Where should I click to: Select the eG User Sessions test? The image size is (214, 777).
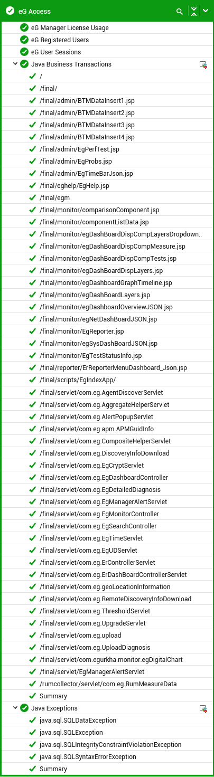pyautogui.click(x=56, y=52)
